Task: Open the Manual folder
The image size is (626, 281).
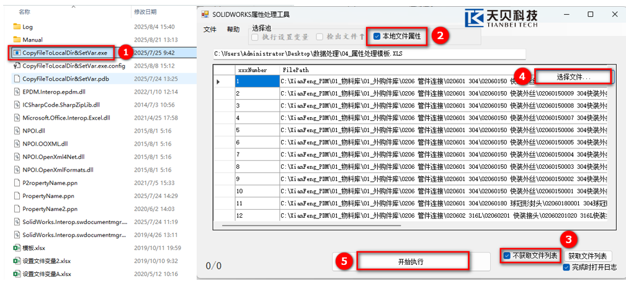Action: coord(32,40)
